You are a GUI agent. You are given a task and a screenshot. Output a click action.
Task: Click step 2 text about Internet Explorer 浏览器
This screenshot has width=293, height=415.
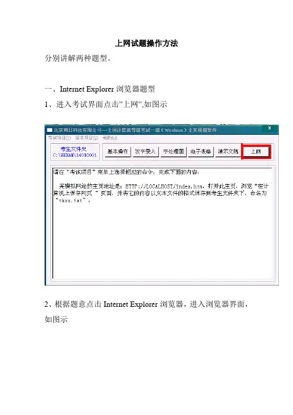coord(146,304)
